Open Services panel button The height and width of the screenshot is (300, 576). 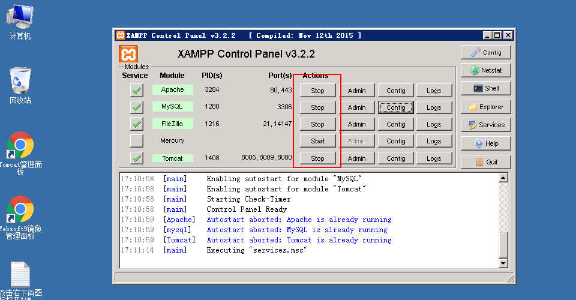486,125
